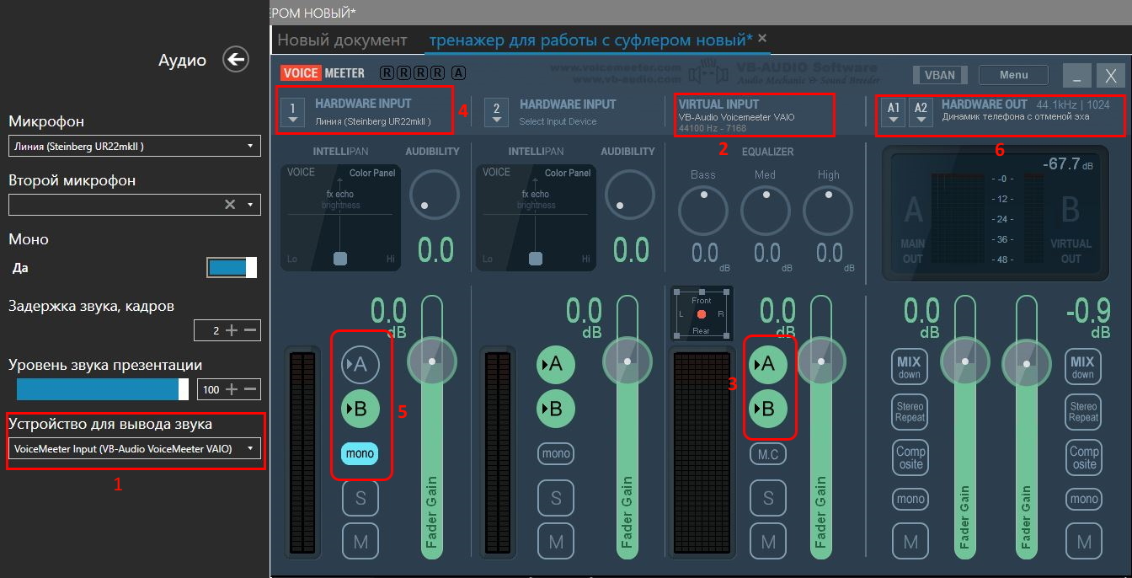Click Hardware Input 2 Fader Gain slider
Image resolution: width=1132 pixels, height=578 pixels.
pyautogui.click(x=627, y=427)
